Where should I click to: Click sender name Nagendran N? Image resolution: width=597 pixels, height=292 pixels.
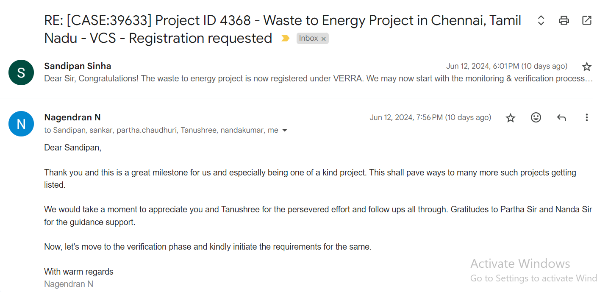(x=72, y=117)
